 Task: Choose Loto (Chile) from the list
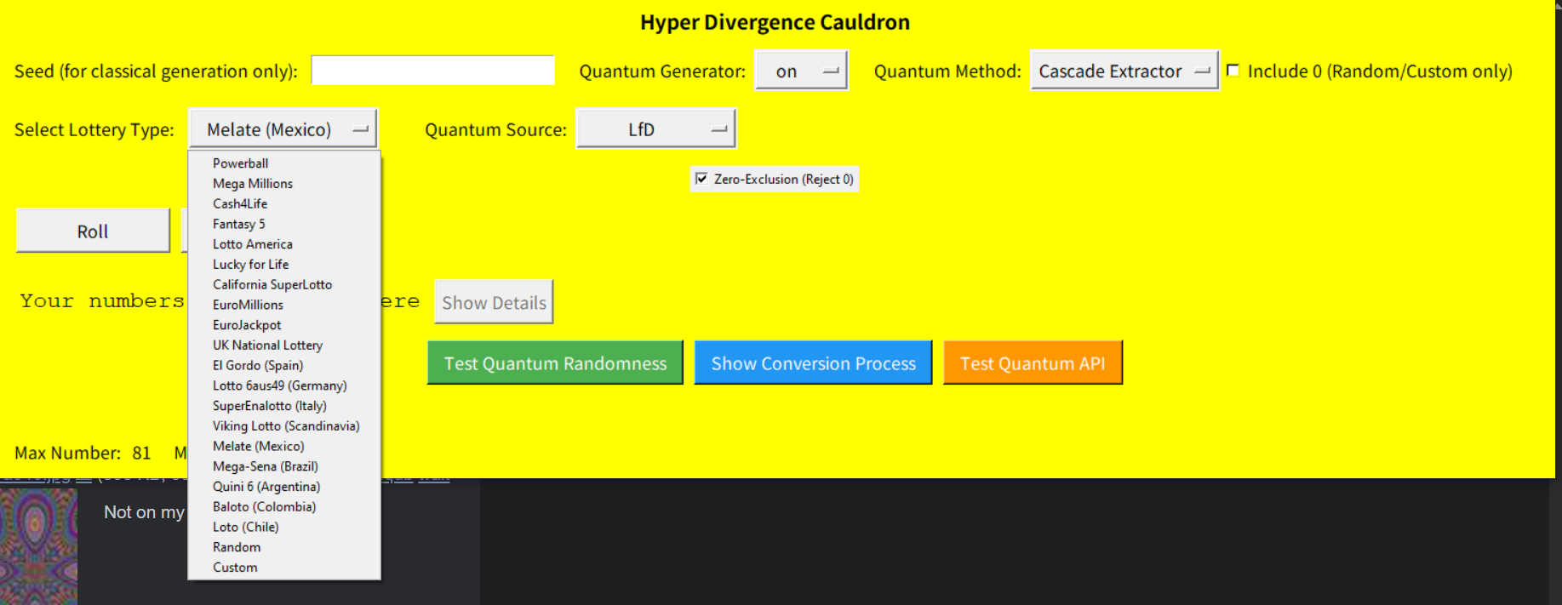click(x=284, y=528)
